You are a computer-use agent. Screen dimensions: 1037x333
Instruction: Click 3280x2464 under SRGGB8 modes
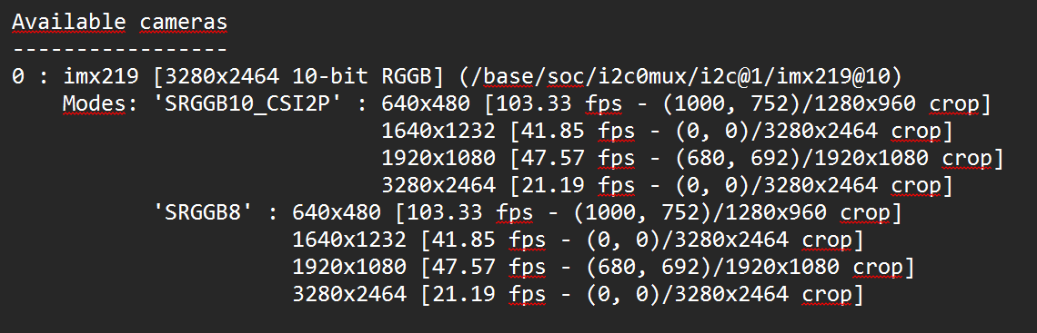pyautogui.click(x=349, y=294)
